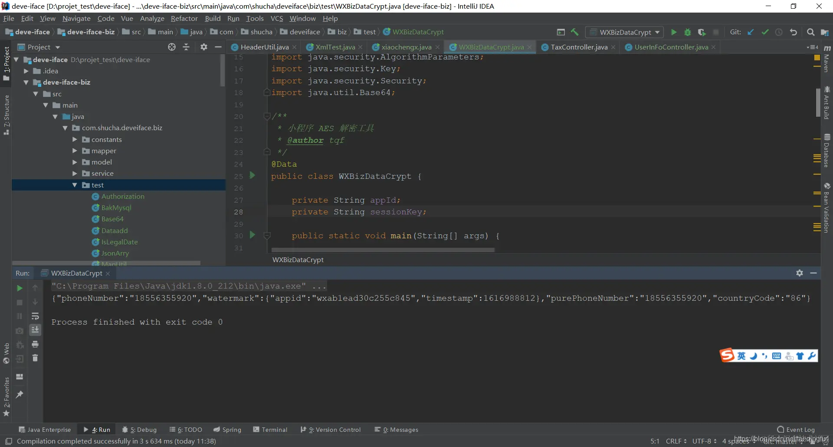Rerun WXBizDataCrypt in Run panel
The image size is (833, 447).
point(20,288)
